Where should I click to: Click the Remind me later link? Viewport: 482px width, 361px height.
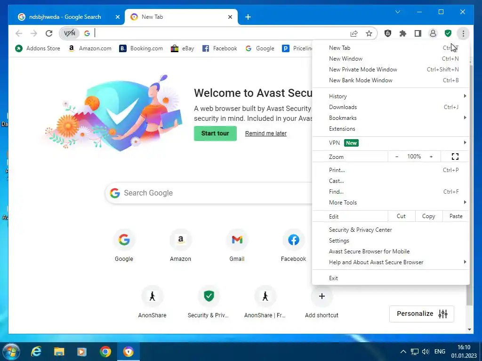pyautogui.click(x=265, y=133)
